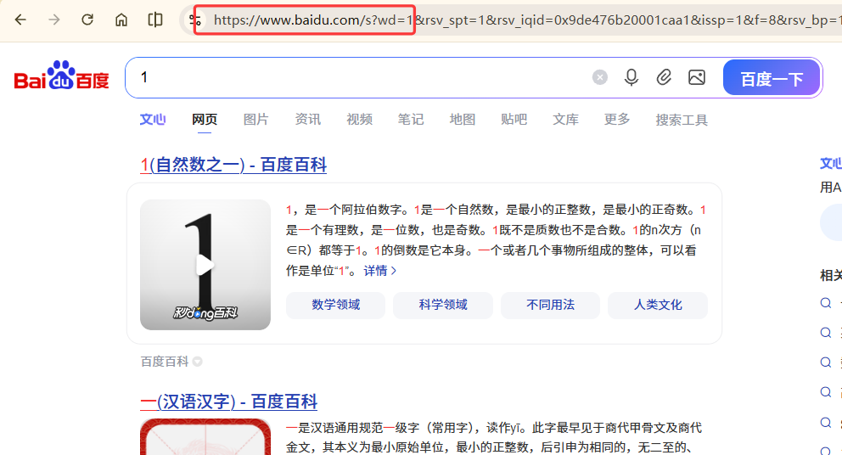Viewport: 842px width, 455px height.
Task: Open the 贴吧 tab
Action: click(x=514, y=119)
